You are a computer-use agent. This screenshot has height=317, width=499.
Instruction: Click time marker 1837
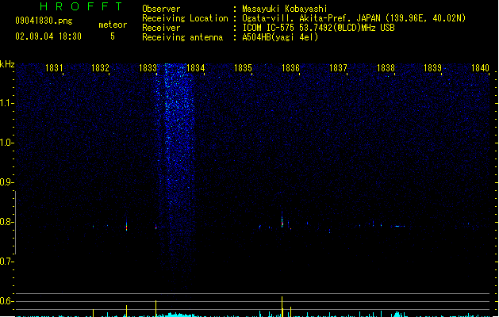point(338,68)
